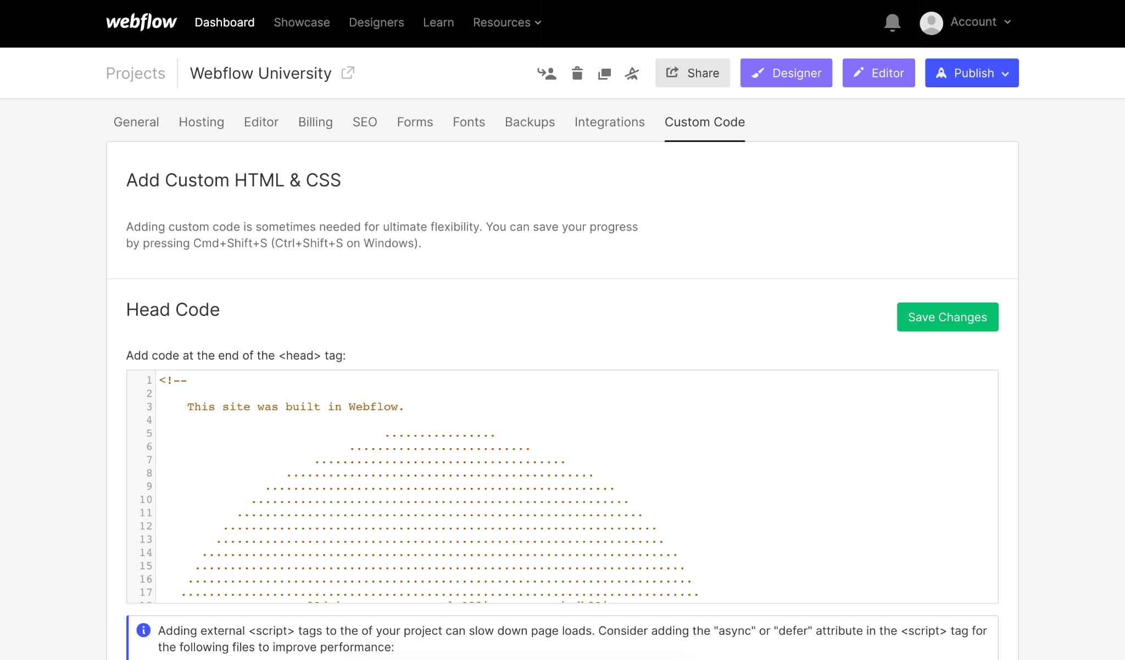Click the Webflow logo
The width and height of the screenshot is (1125, 660).
(x=141, y=22)
